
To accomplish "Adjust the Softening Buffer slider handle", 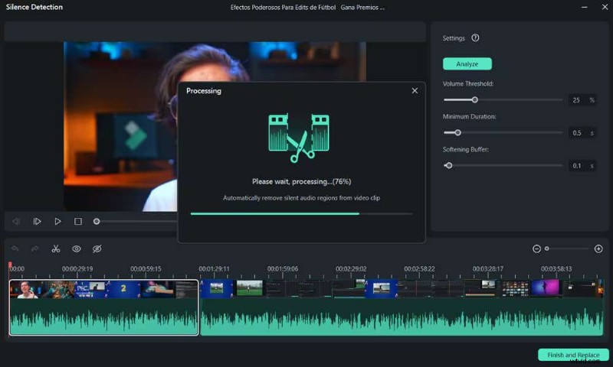I will [x=449, y=165].
